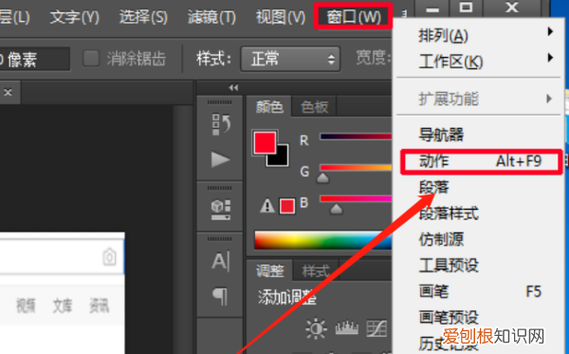Add Levels adjustment icon
This screenshot has height=354, width=569.
click(346, 327)
